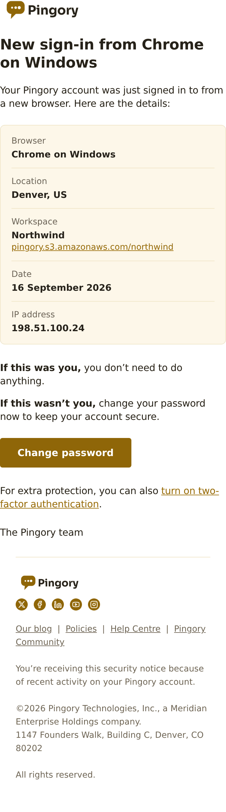Click the Change password button

click(65, 452)
